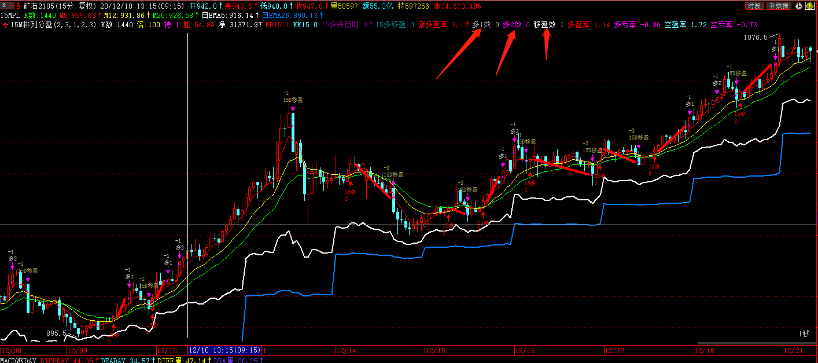
Task: Click the red S symbol icon
Action: (x=19, y=5)
